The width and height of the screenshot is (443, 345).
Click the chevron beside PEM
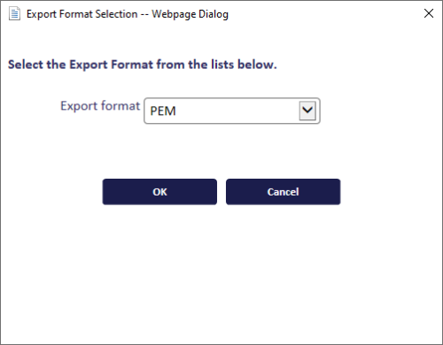tap(307, 111)
